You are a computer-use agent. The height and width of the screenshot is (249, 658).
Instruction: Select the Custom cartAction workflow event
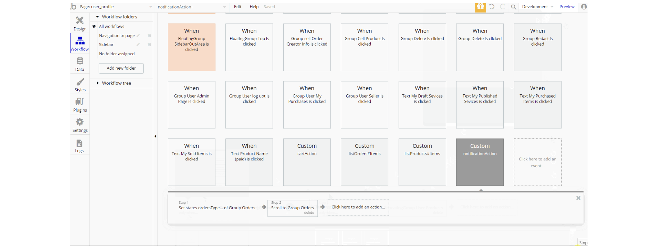coord(307,162)
